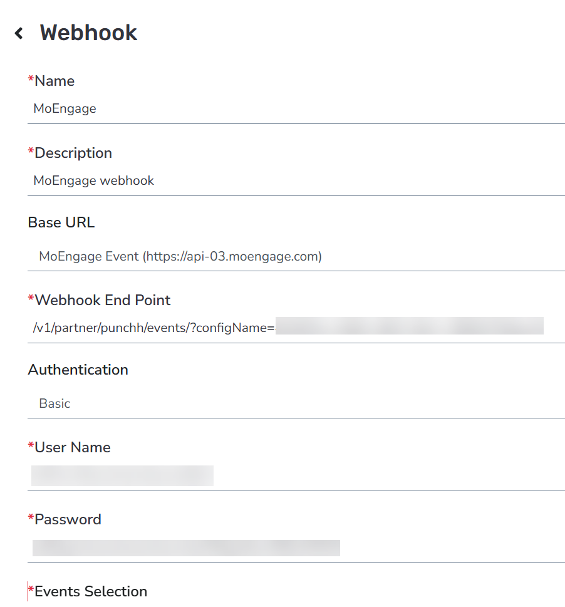Click the Events Selection label

point(91,591)
